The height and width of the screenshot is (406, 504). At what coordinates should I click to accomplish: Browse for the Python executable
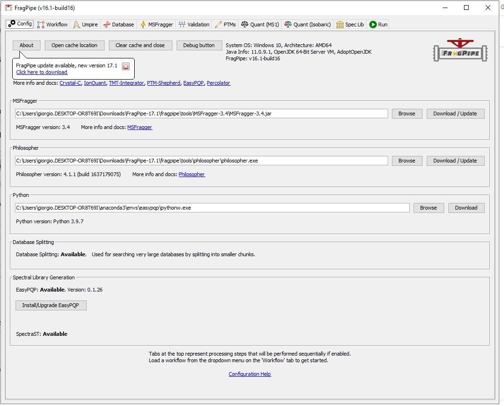point(428,207)
